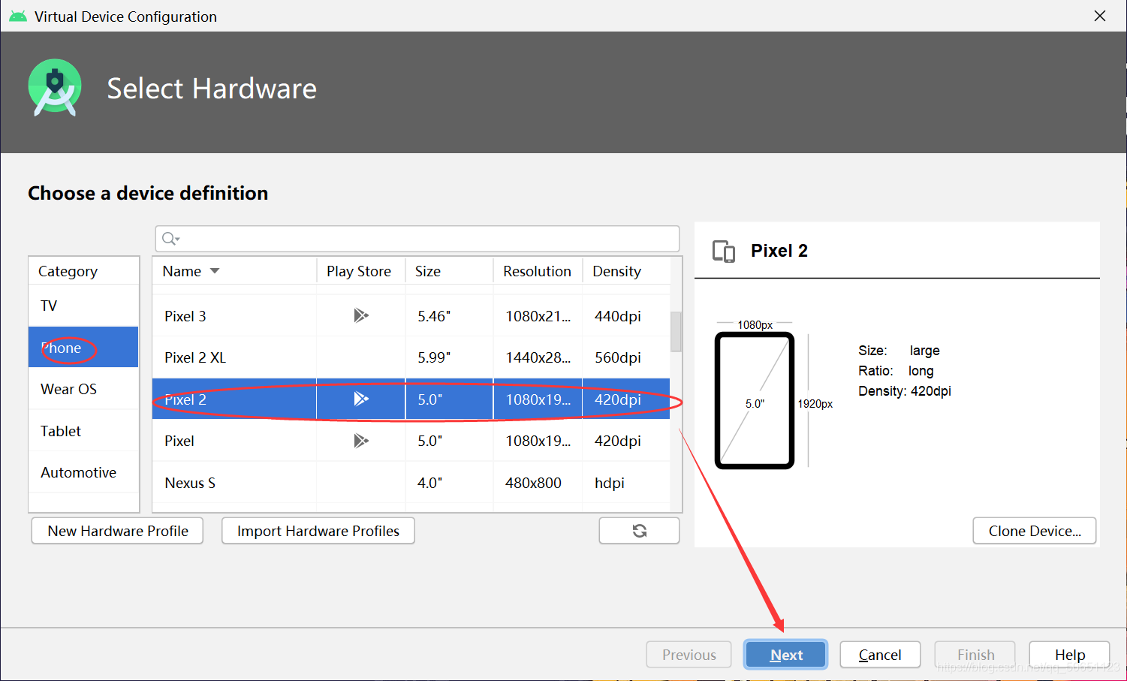Click the Play Store column header

(360, 271)
